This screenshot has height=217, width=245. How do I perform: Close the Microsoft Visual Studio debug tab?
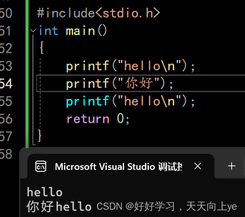(198, 166)
